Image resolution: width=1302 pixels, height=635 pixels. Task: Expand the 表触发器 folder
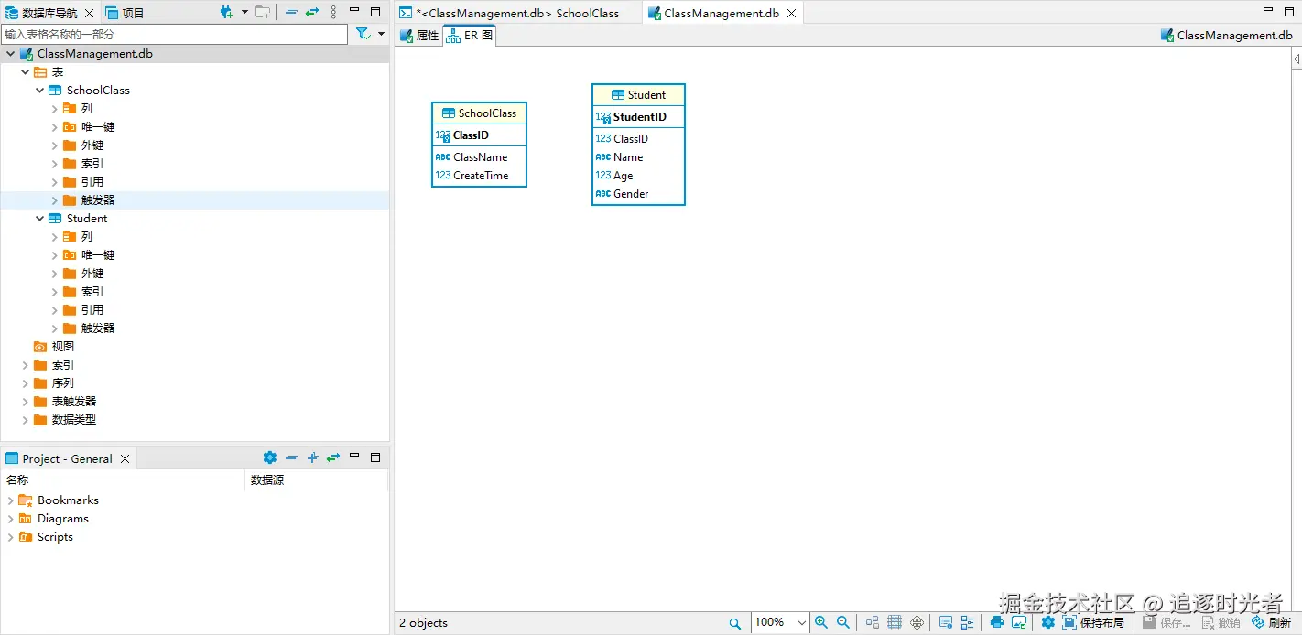click(x=25, y=401)
